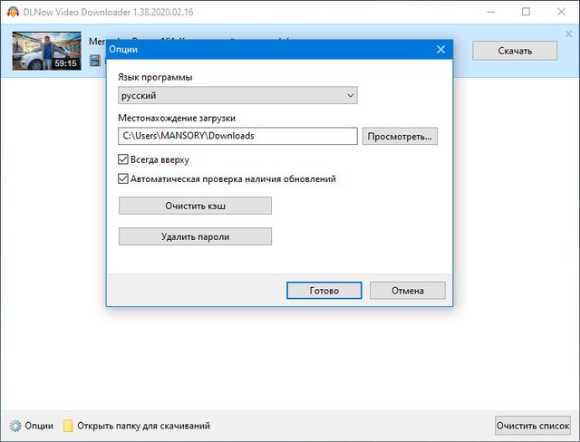Confirm settings with the "Готово" button
Viewport: 580px width, 442px height.
click(x=324, y=291)
